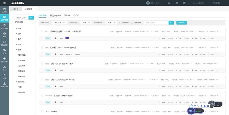Click the notification bell icon
The width and height of the screenshot is (229, 115).
pos(169,3)
